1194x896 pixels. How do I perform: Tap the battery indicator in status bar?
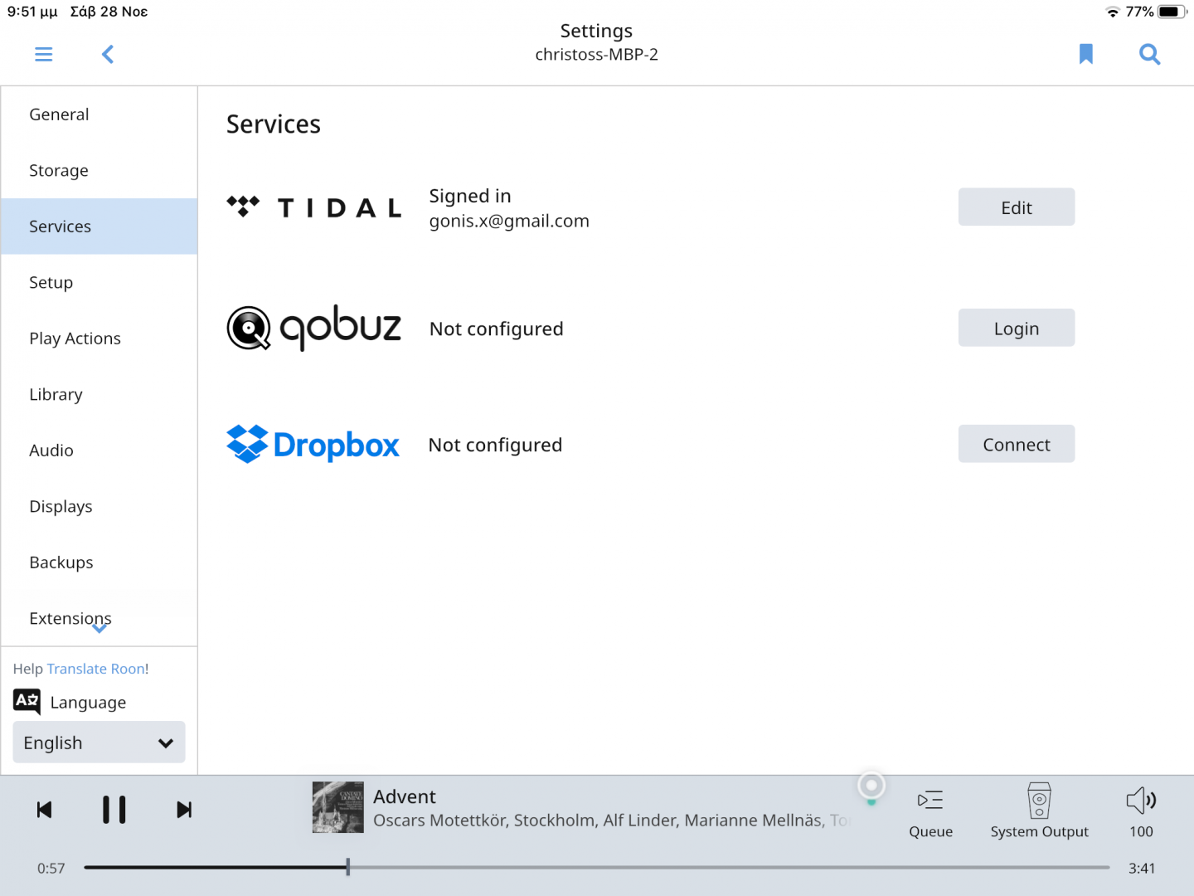point(1172,12)
